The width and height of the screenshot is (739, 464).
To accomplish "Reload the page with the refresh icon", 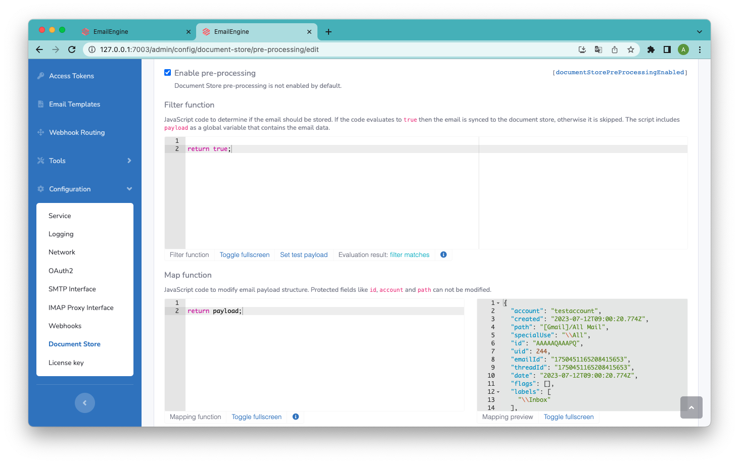I will (72, 49).
